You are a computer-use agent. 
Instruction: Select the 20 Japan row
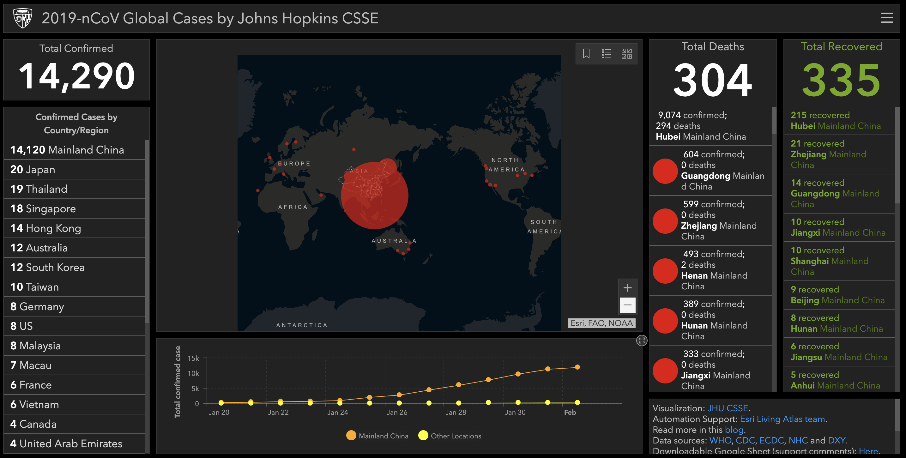coord(74,170)
